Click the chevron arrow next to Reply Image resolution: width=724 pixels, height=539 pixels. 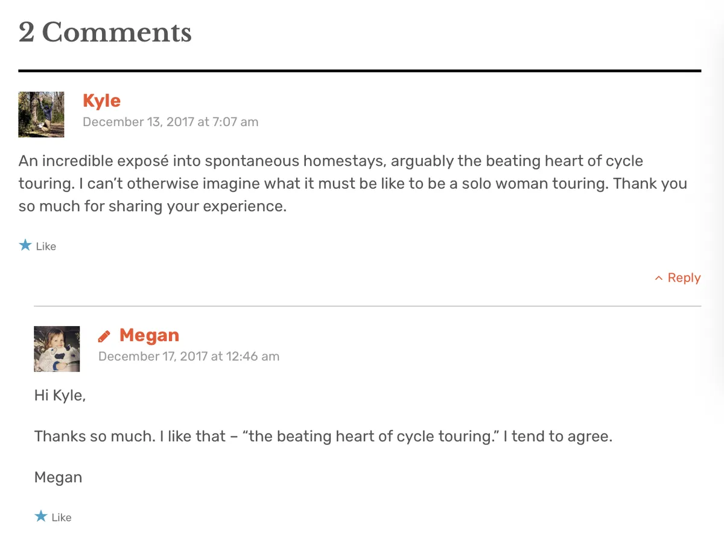[x=659, y=279]
